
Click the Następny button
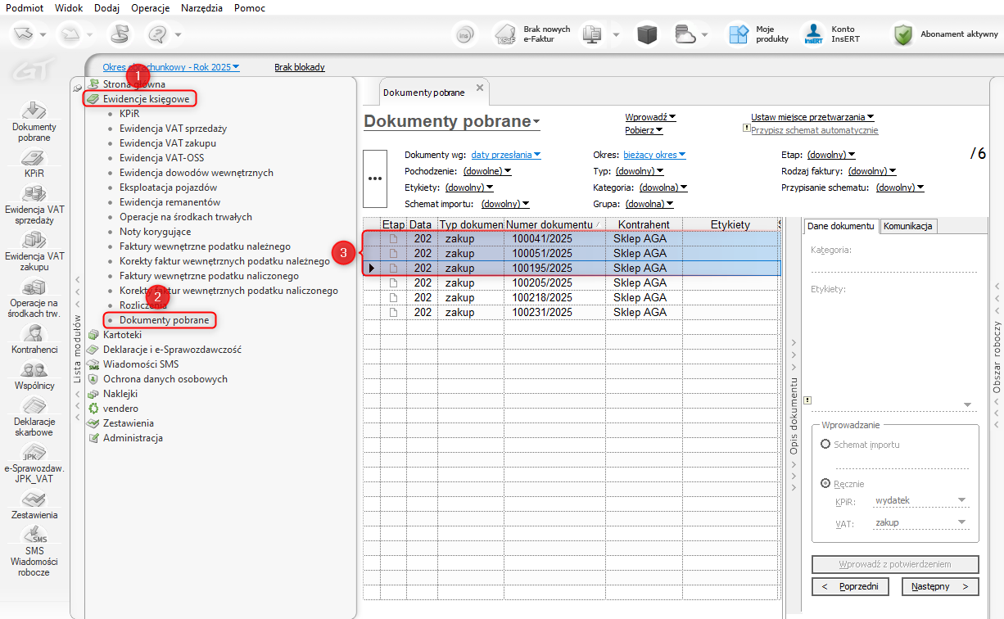[x=940, y=586]
